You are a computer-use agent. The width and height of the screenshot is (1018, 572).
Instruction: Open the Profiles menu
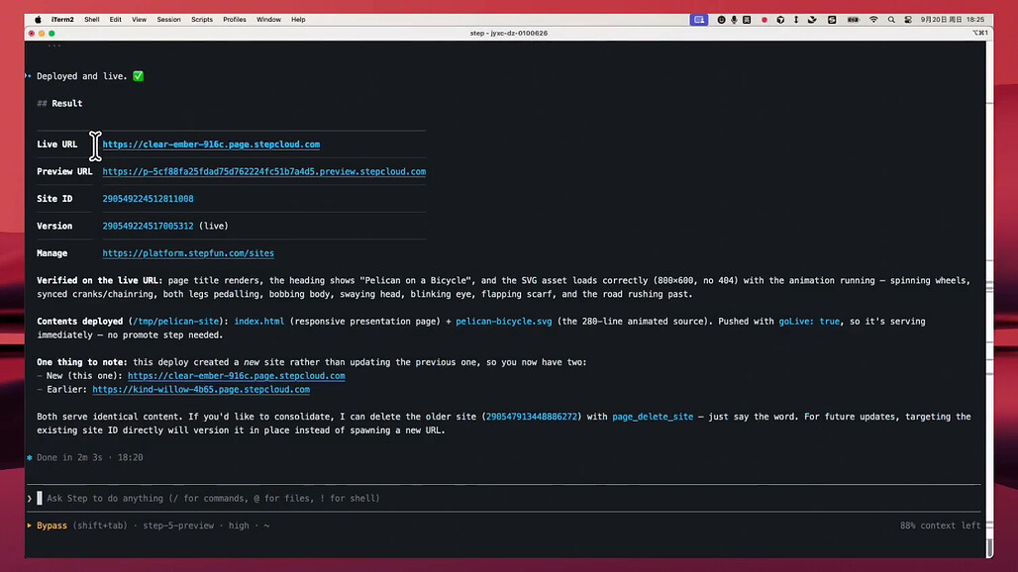pos(235,20)
